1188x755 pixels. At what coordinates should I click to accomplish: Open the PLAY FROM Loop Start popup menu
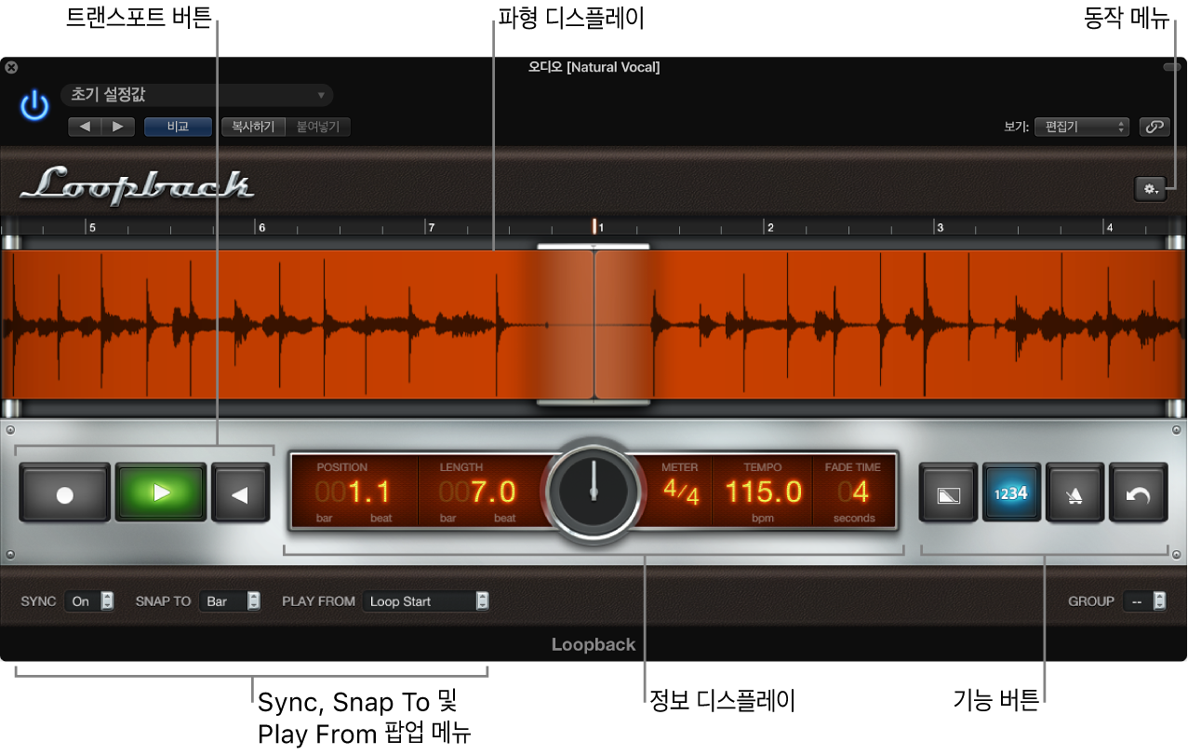click(426, 600)
